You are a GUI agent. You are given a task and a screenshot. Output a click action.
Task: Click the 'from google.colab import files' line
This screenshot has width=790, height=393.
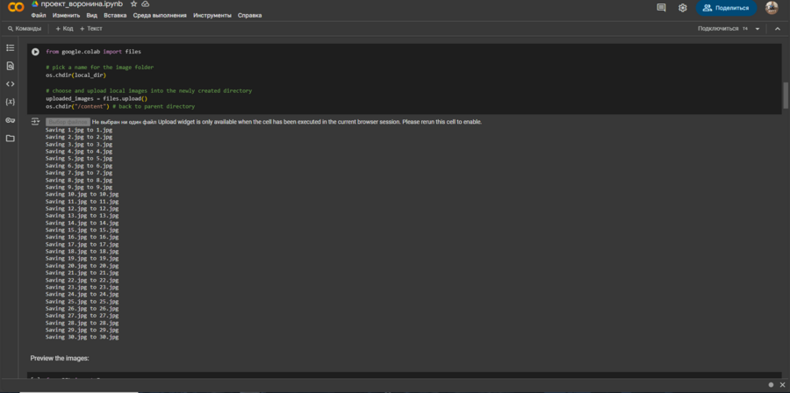click(x=94, y=52)
